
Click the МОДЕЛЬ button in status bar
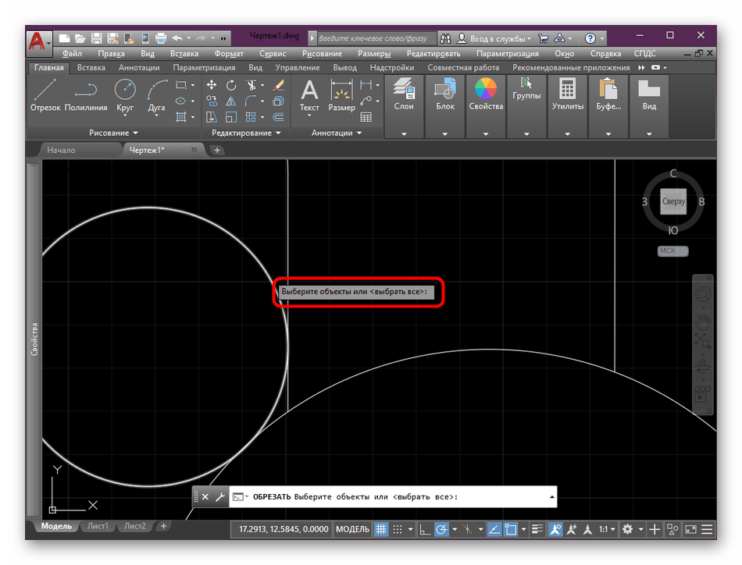(352, 529)
